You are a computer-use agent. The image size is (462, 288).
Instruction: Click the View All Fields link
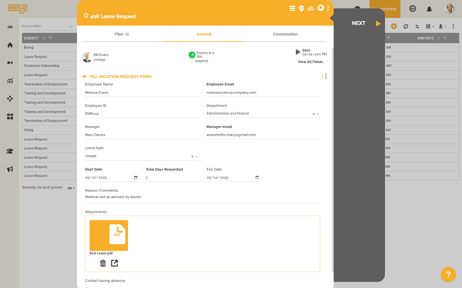click(x=310, y=62)
